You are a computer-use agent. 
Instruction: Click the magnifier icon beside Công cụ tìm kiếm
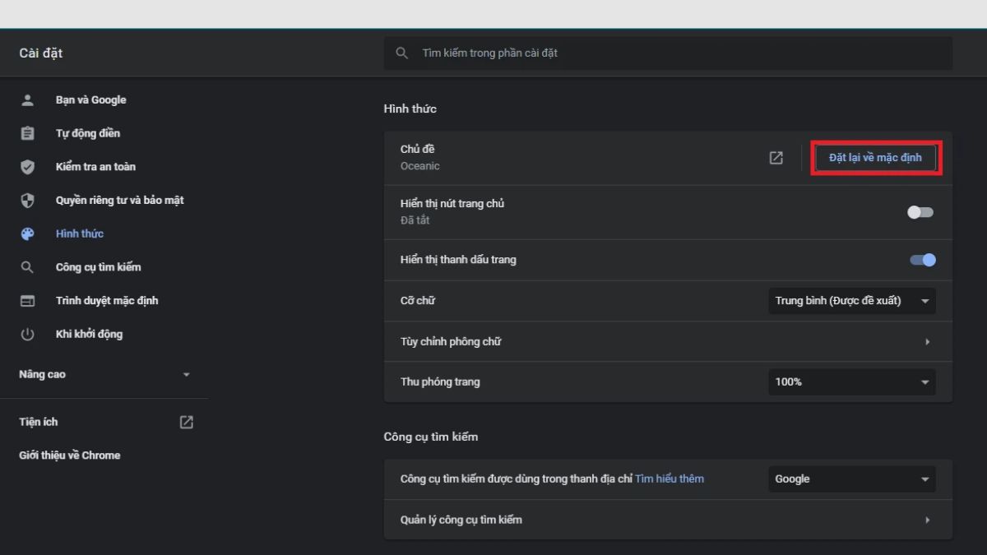click(x=27, y=267)
